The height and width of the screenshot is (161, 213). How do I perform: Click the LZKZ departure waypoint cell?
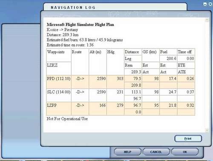[x=59, y=69]
